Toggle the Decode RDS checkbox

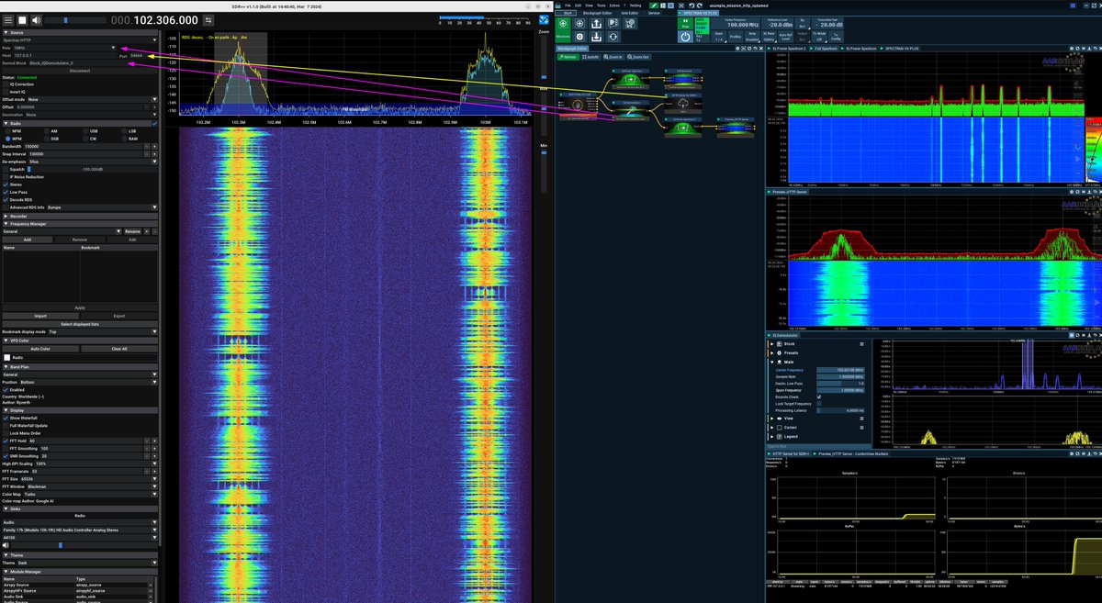coord(6,200)
